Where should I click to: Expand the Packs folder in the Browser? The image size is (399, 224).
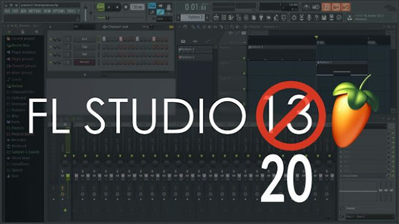tap(15, 122)
